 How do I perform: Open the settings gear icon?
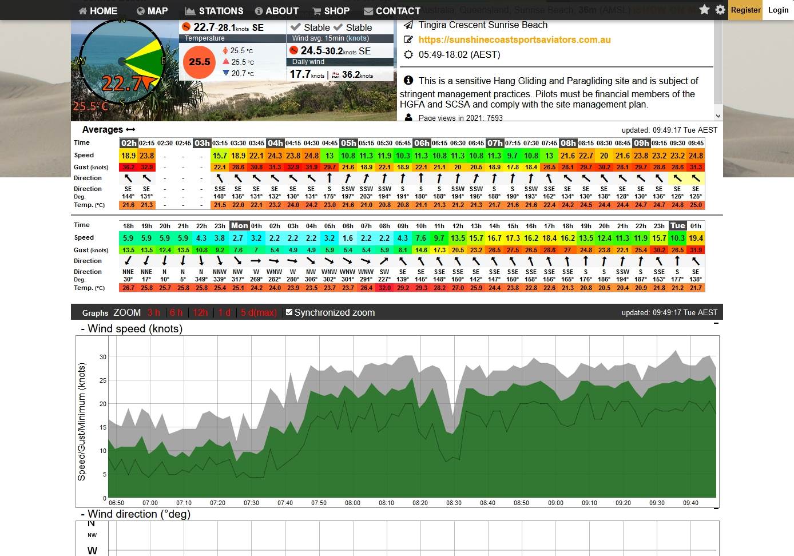coord(720,10)
